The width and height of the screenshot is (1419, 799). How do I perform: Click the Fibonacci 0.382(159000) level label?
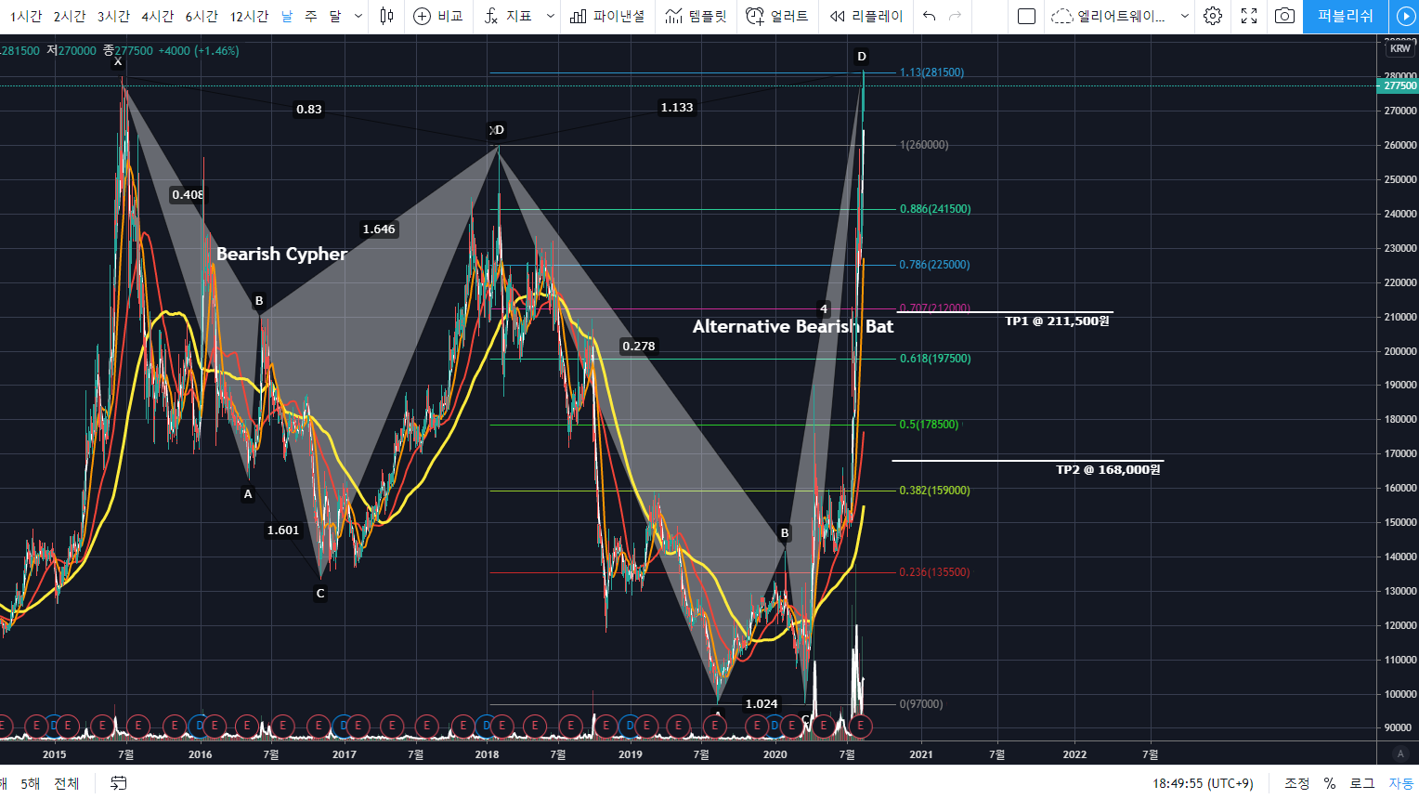pos(934,491)
